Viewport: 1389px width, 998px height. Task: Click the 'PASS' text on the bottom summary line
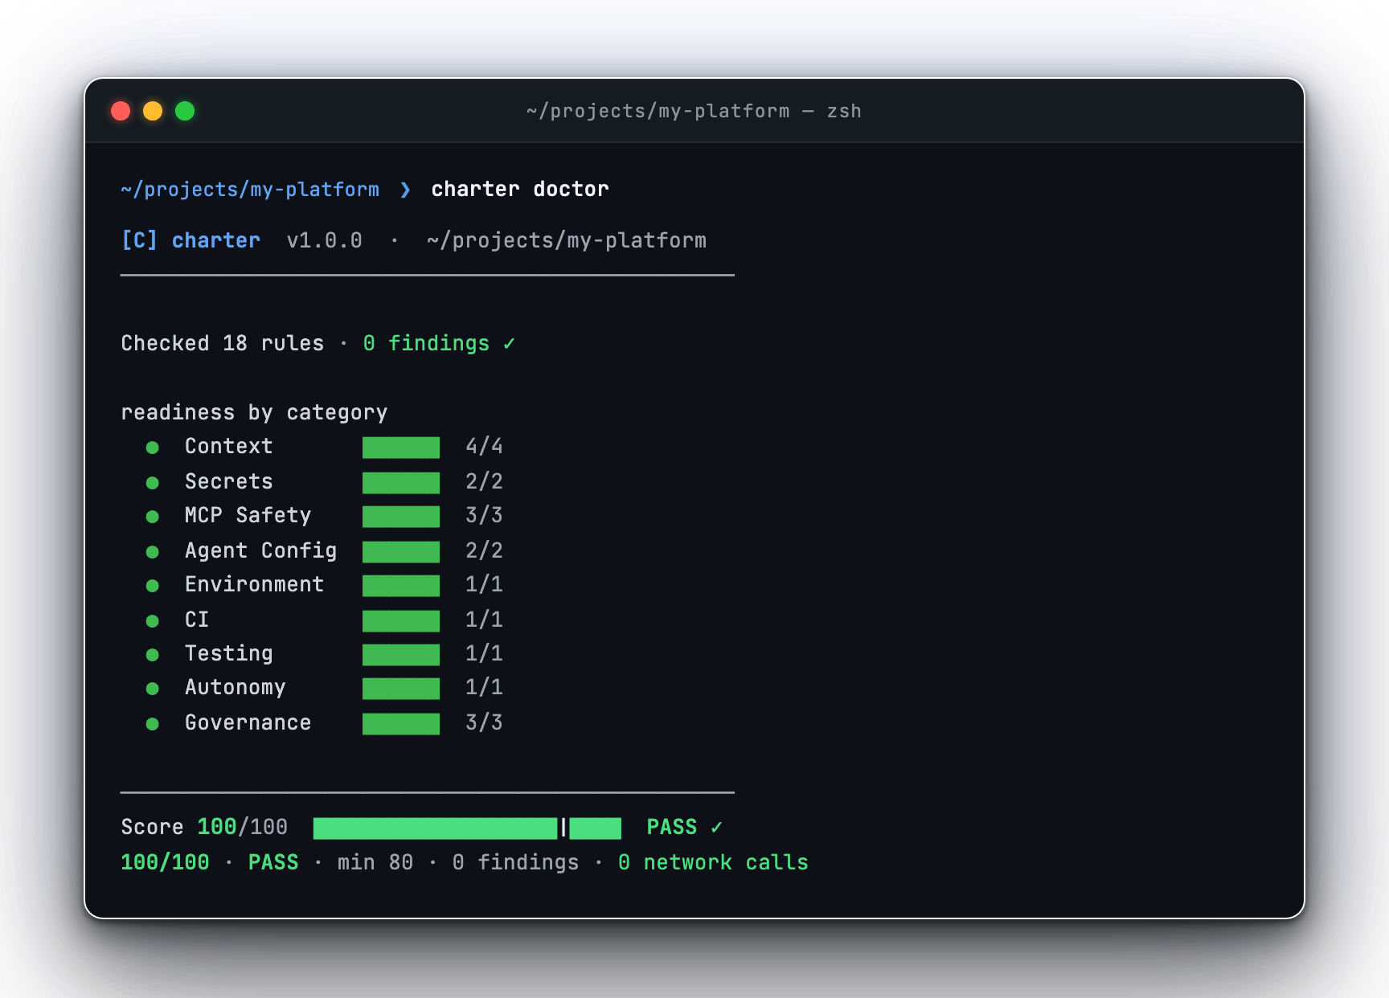(273, 862)
